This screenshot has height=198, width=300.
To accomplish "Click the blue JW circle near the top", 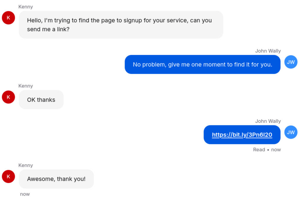I will click(x=291, y=62).
